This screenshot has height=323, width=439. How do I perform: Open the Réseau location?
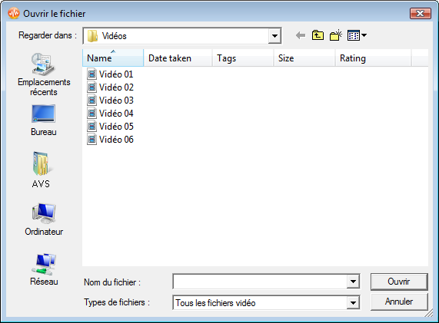point(44,269)
